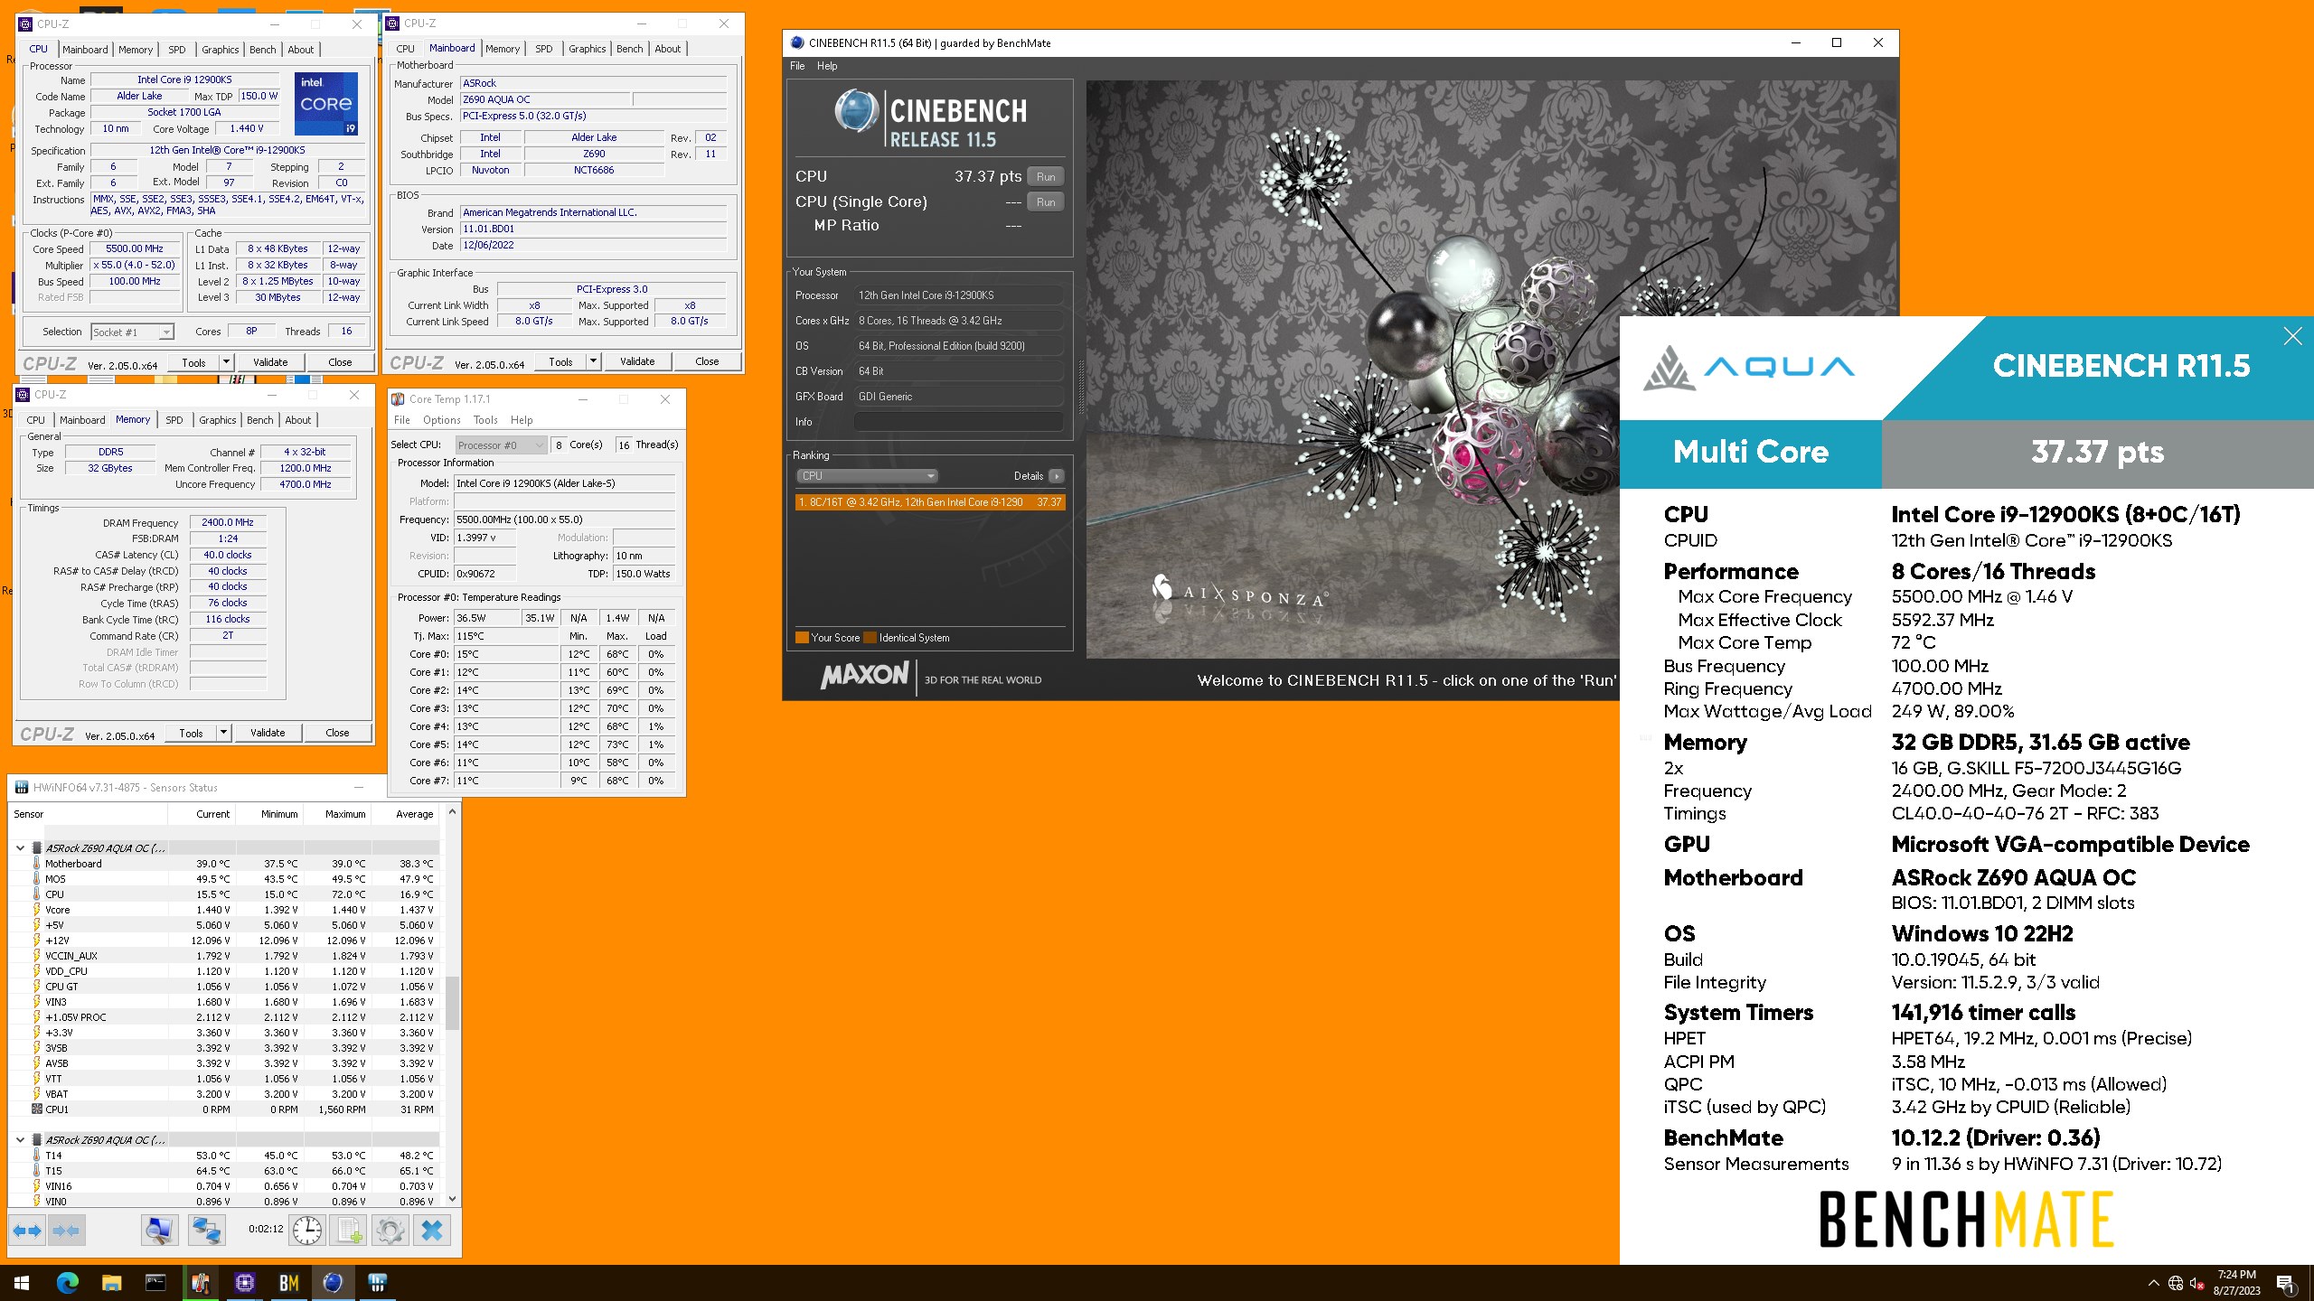Click the Cinebench Info input field

click(x=958, y=422)
